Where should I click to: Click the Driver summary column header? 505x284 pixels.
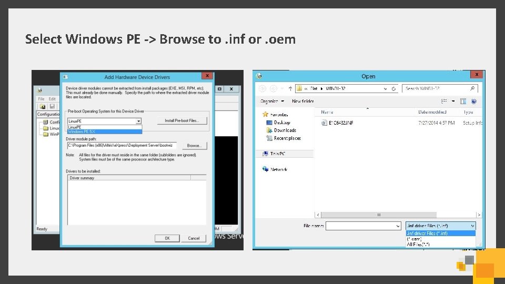[129, 178]
